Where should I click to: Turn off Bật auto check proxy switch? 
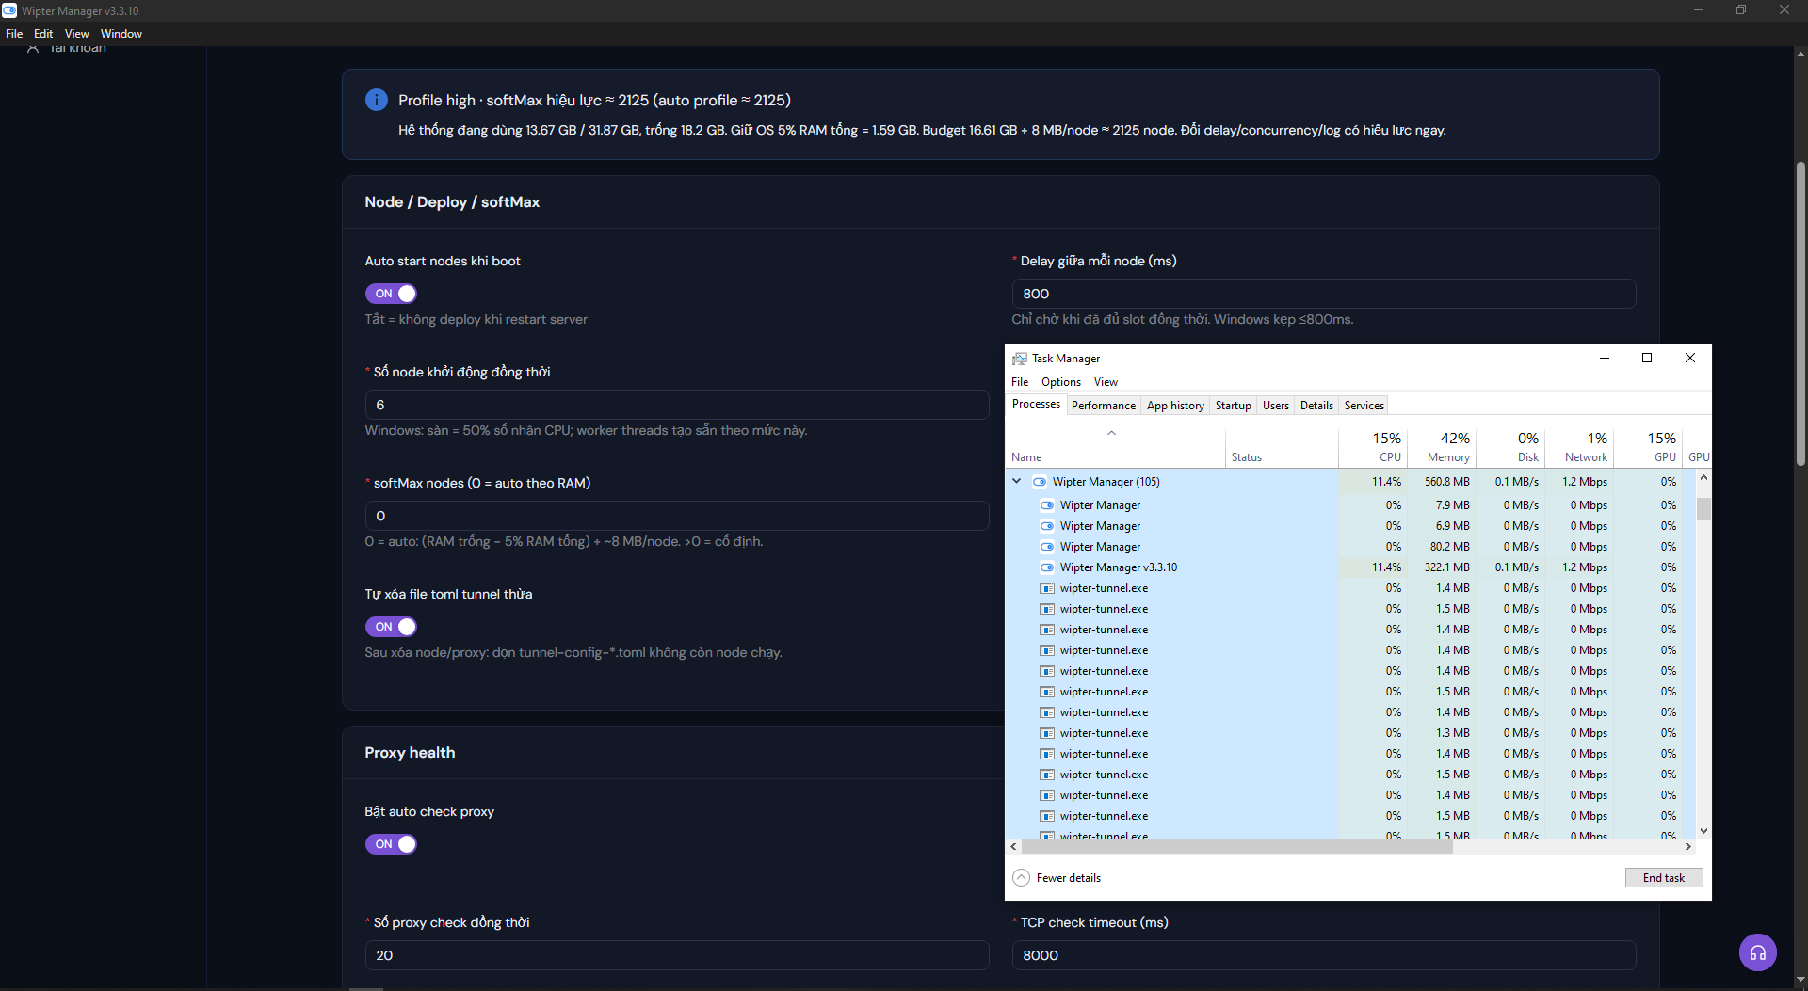pyautogui.click(x=391, y=844)
